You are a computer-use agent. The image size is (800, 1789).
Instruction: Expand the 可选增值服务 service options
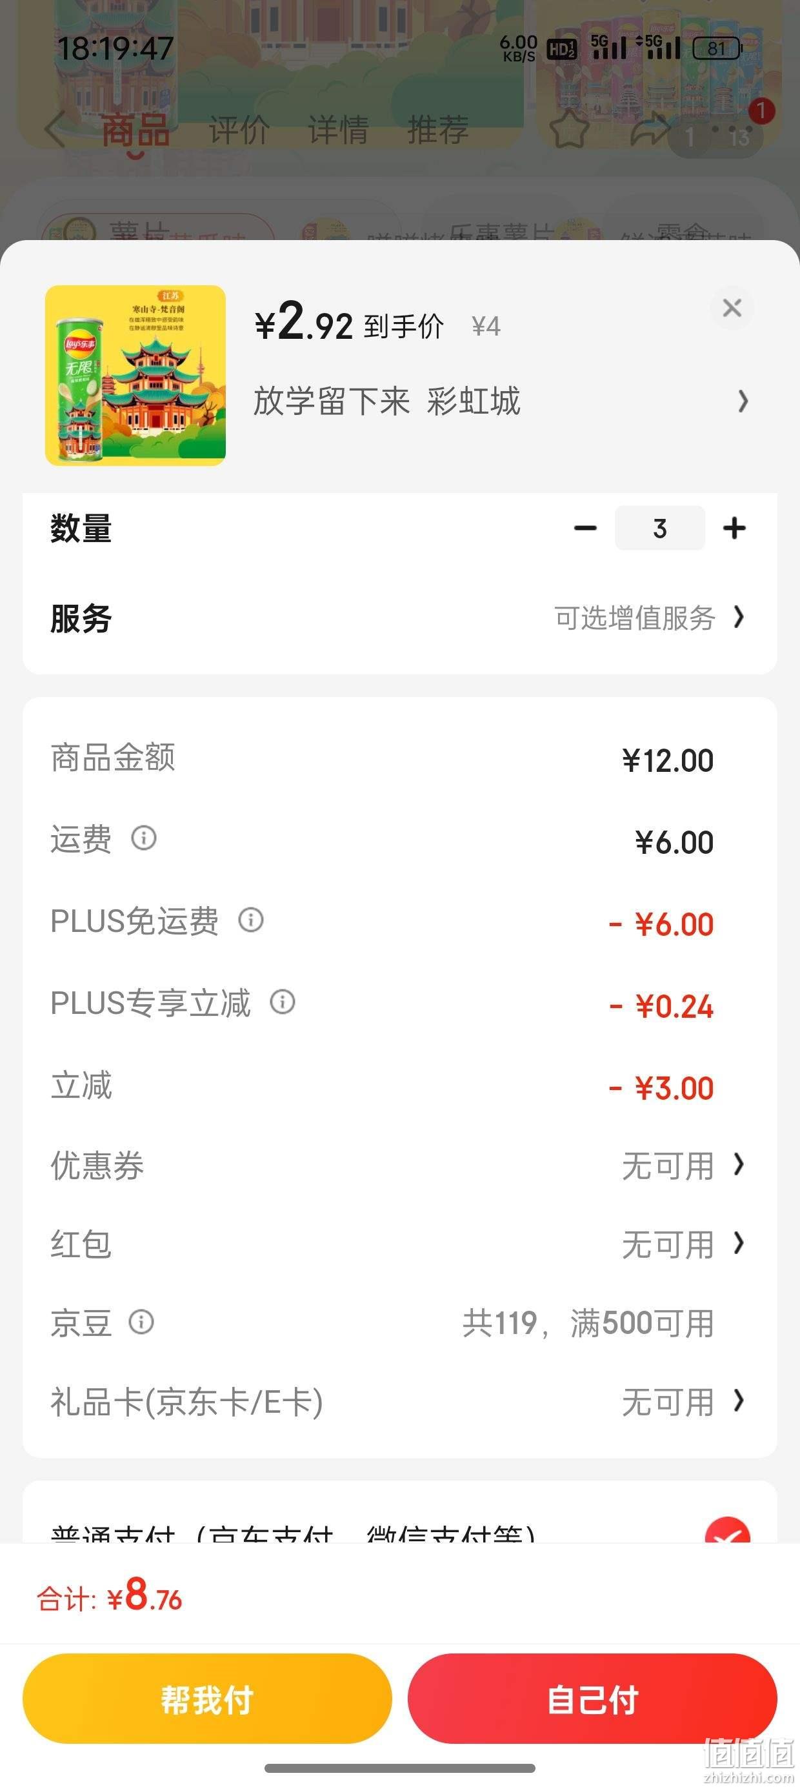coord(649,618)
